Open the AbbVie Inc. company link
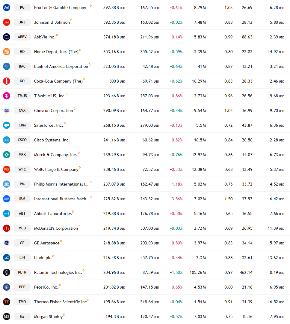The image size is (290, 324). 45,37
